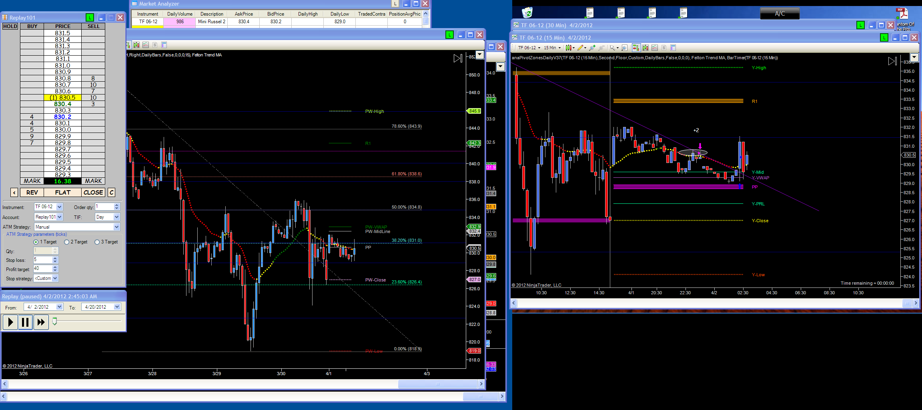Select the 1 Target radio button
Screen dimensions: 922x410
[x=36, y=242]
